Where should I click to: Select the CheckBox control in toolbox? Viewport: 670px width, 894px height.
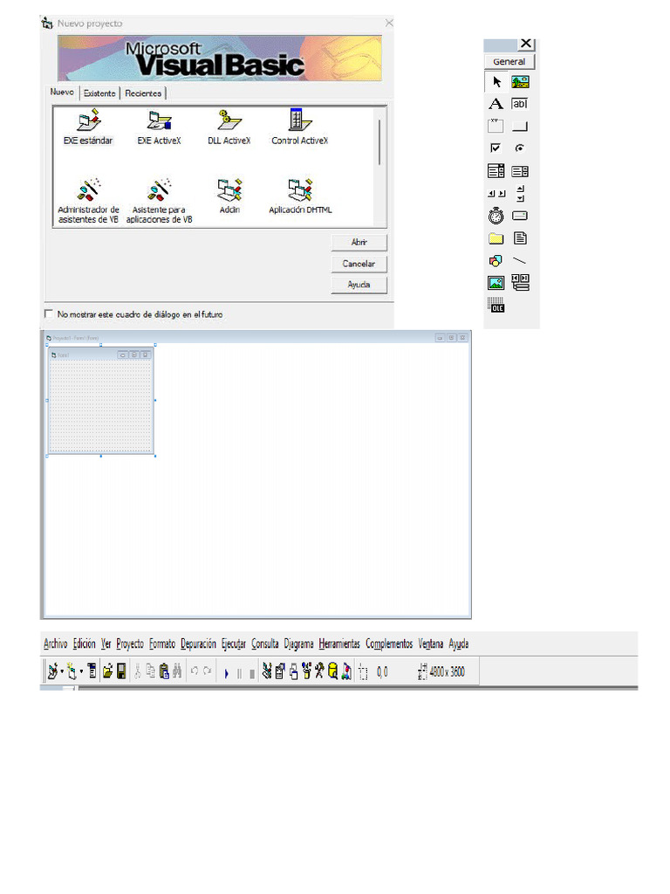tap(496, 148)
